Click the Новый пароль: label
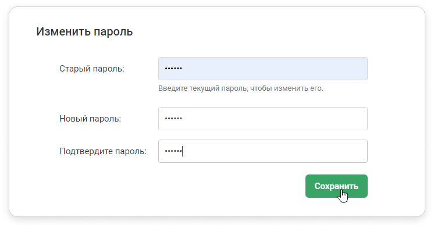 click(x=90, y=119)
